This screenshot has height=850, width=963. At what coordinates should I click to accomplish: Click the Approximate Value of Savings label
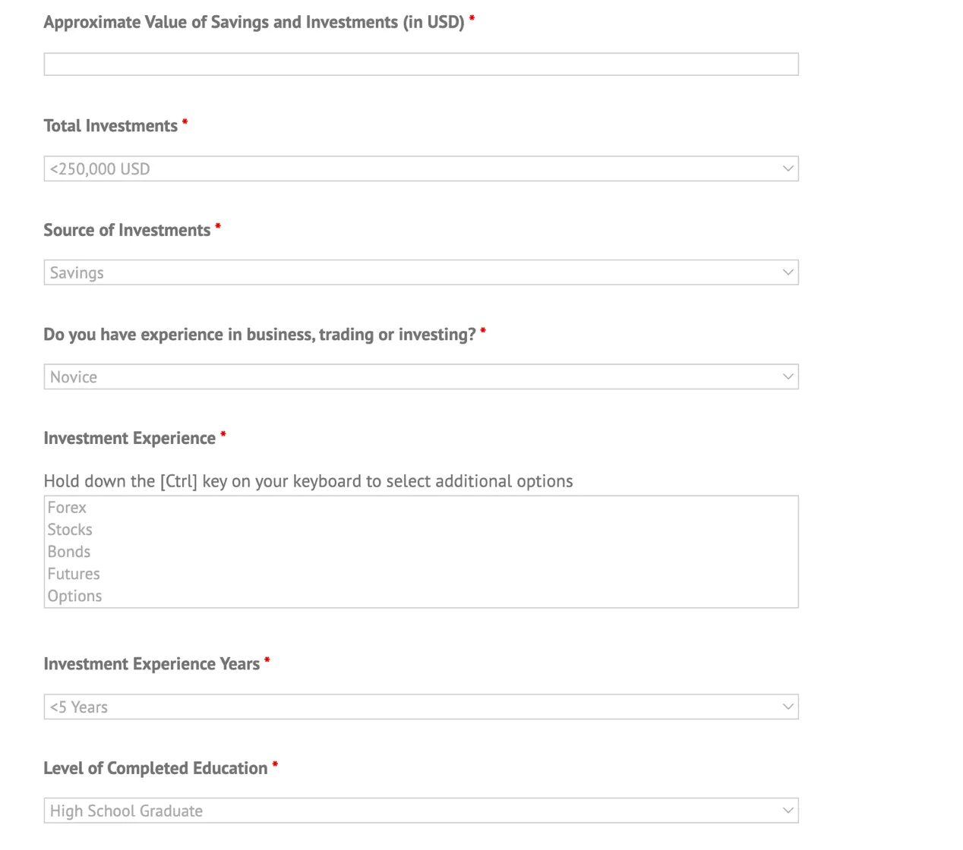point(254,22)
